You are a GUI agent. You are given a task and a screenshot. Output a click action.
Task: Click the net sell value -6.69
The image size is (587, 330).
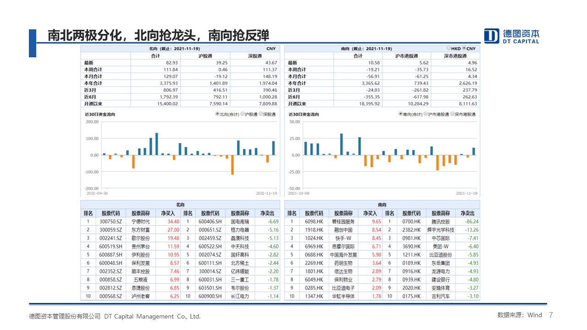click(273, 221)
